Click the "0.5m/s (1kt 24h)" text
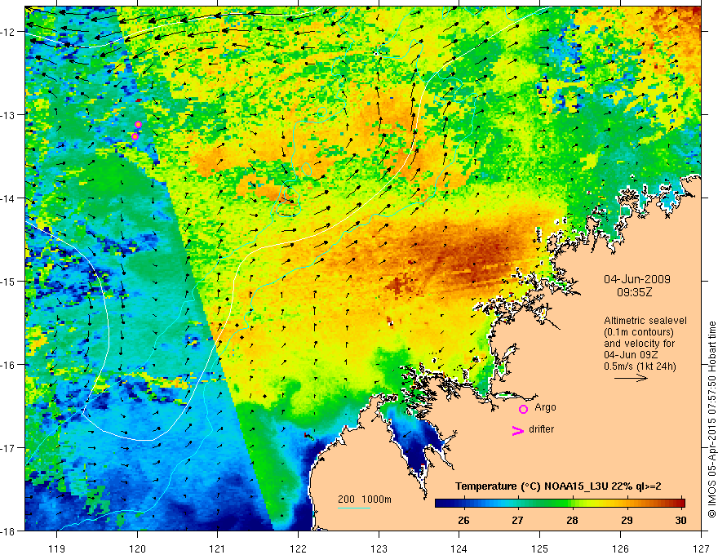The height and width of the screenshot is (555, 718). tap(640, 366)
